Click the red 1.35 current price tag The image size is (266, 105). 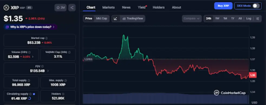[252, 75]
